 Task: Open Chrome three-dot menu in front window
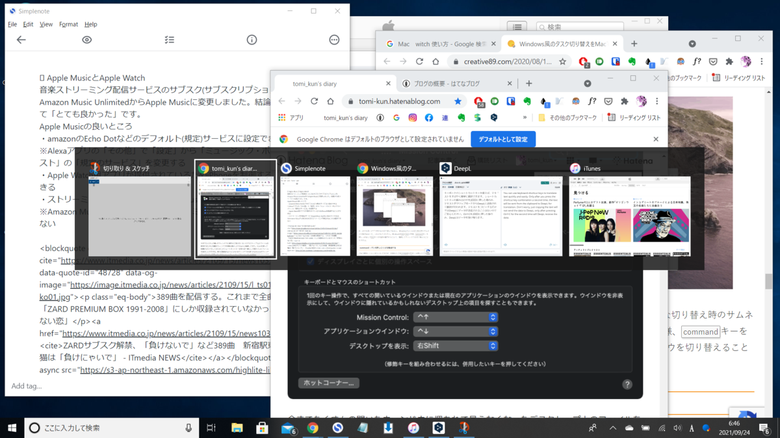(657, 101)
